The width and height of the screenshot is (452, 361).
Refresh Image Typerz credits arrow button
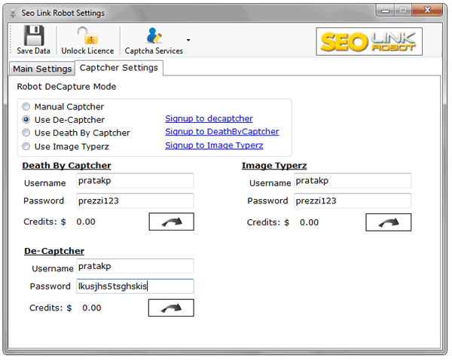point(388,222)
